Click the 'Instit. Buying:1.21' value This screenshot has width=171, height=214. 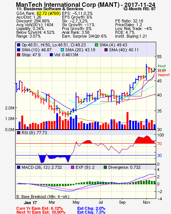[131, 36]
